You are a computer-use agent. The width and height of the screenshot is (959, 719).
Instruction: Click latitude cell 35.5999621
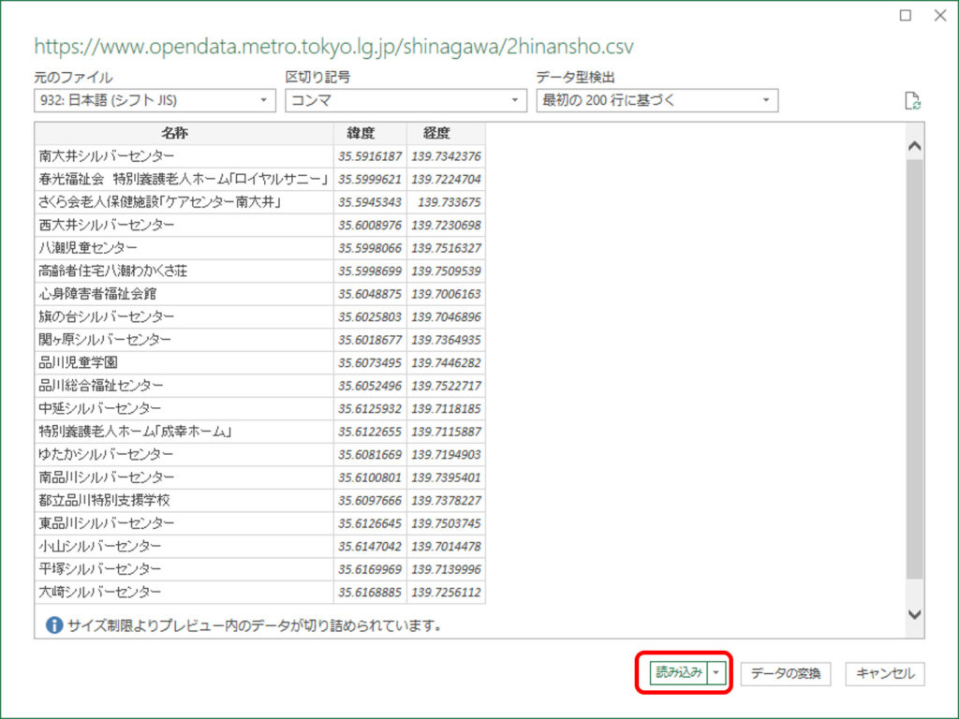[x=370, y=179]
